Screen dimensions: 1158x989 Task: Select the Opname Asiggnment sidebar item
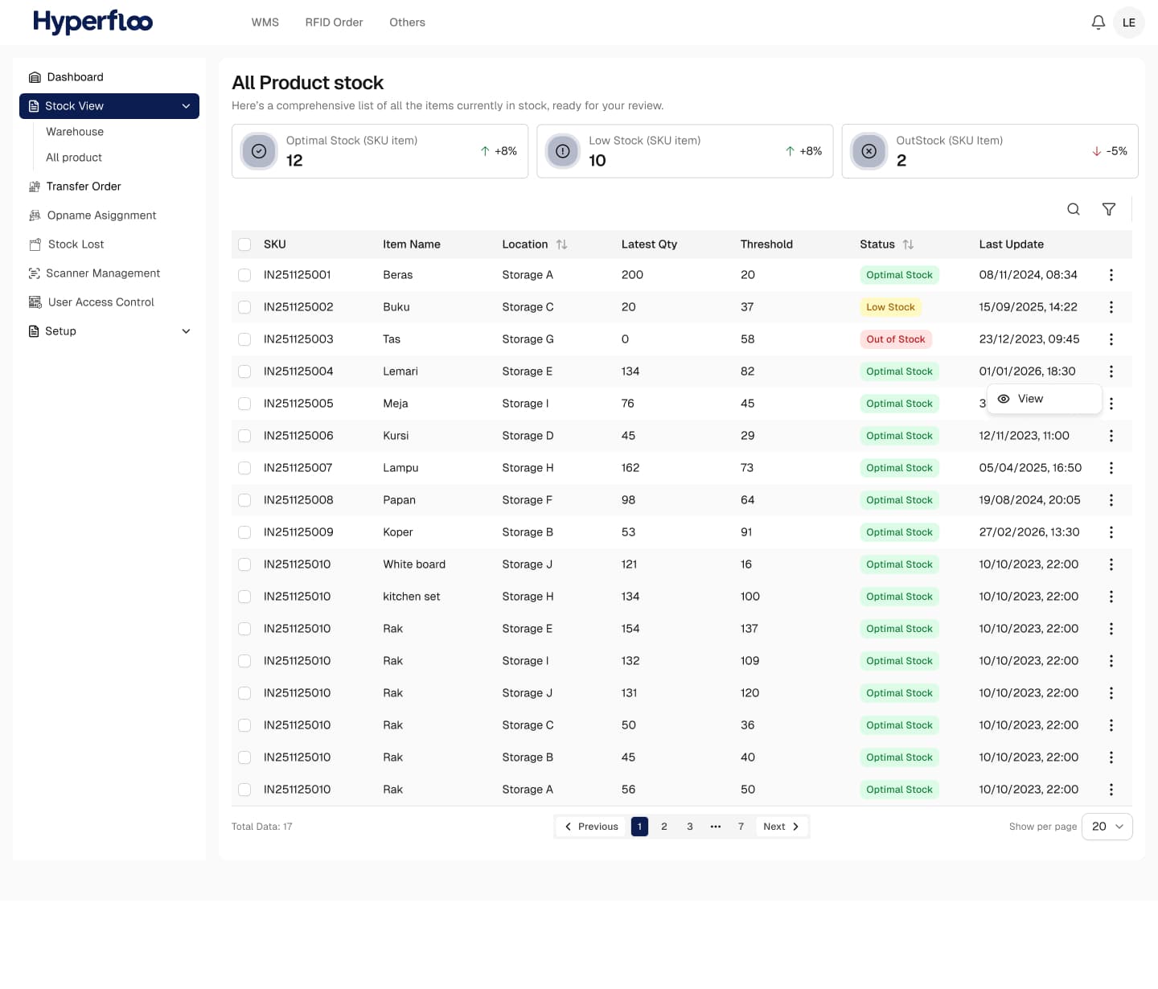pyautogui.click(x=101, y=215)
